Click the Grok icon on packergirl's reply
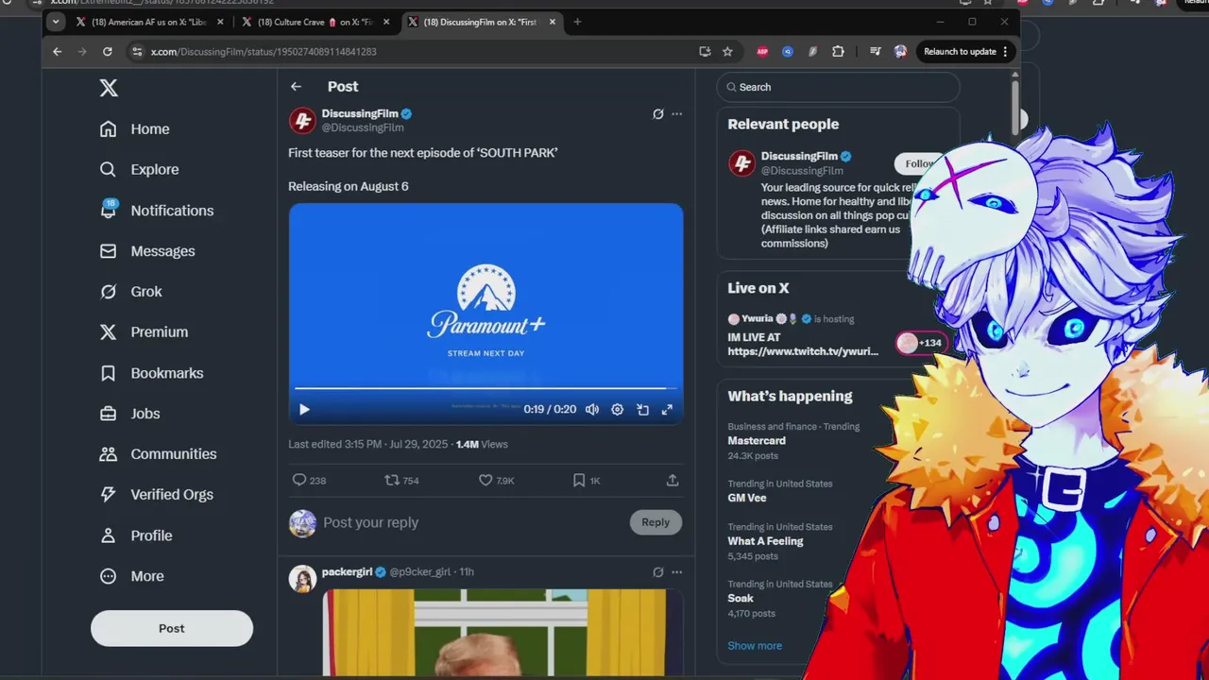Screen dimensions: 1209x680 (658, 572)
